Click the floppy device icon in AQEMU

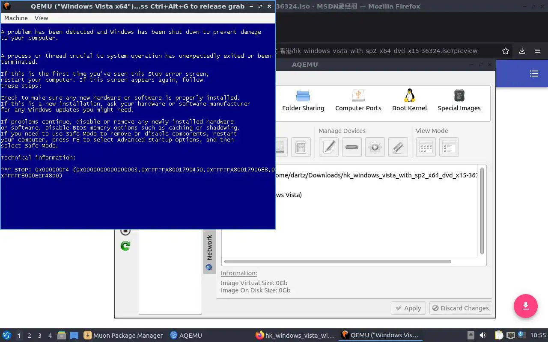click(301, 147)
